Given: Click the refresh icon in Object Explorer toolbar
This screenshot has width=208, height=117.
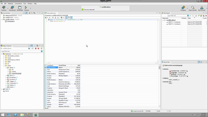Looking at the screenshot, I should pyautogui.click(x=29, y=48).
